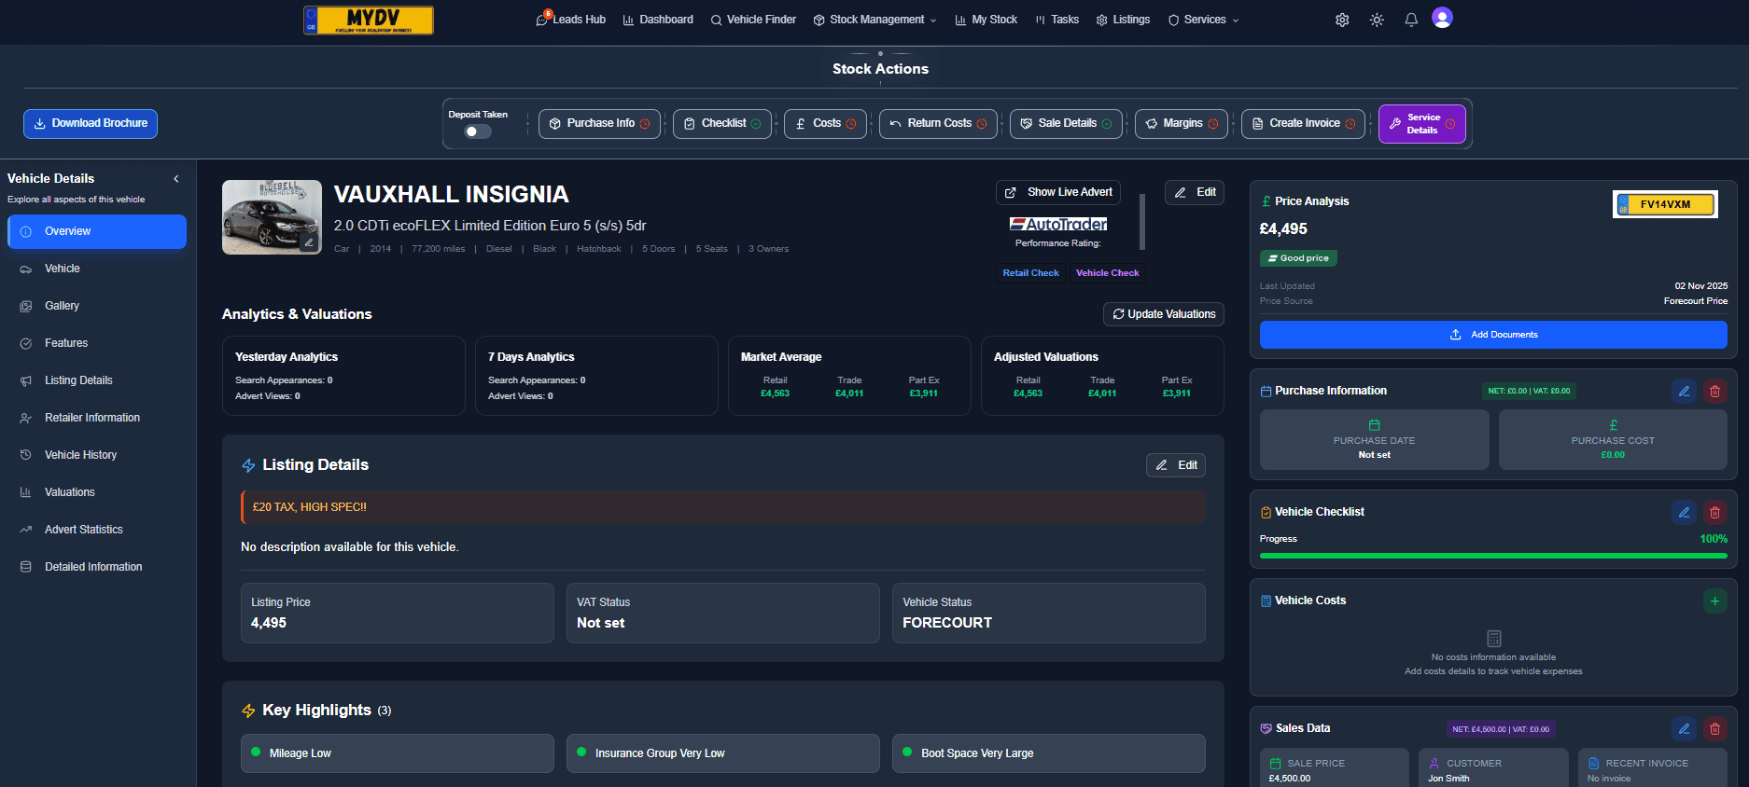1749x787 pixels.
Task: Click Add Documents button
Action: (1493, 335)
